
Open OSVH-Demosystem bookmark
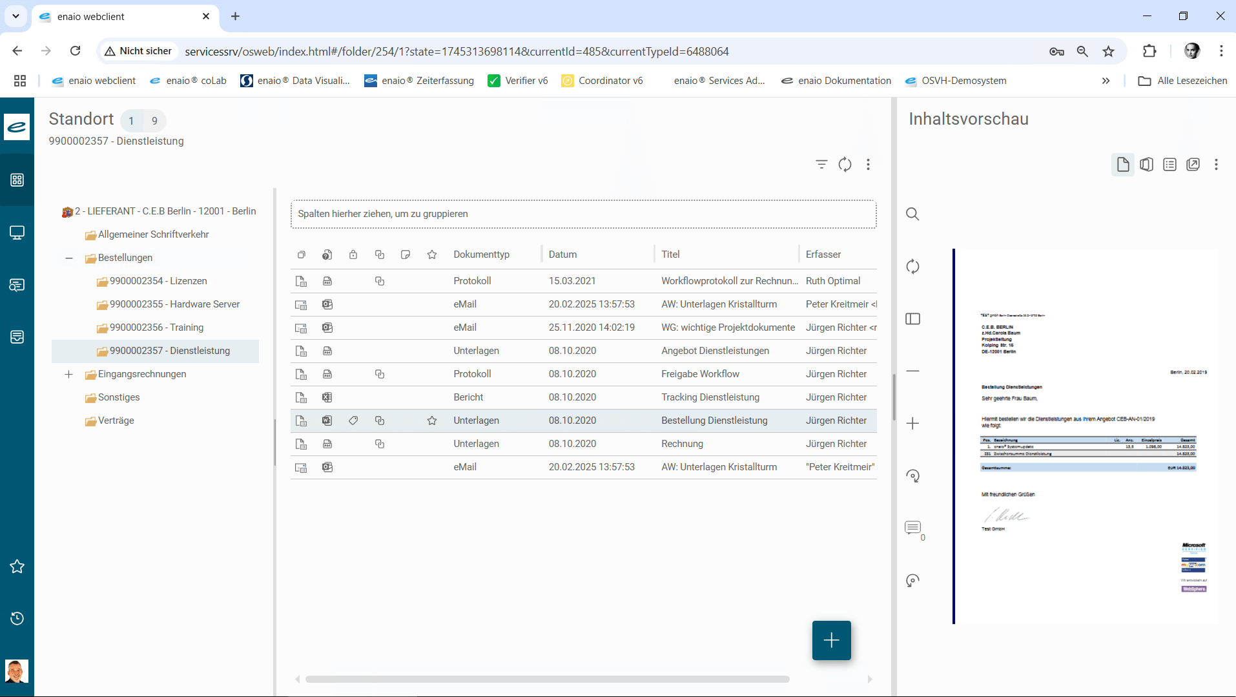pyautogui.click(x=955, y=81)
